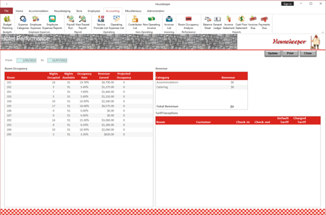Open the Contributor List

pyautogui.click(x=135, y=22)
